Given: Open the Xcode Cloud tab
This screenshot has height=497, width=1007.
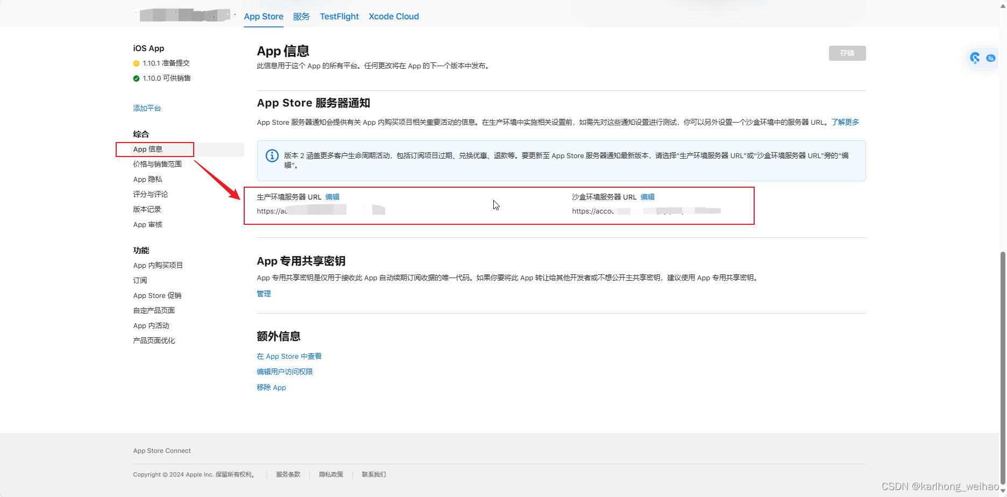Looking at the screenshot, I should pyautogui.click(x=394, y=16).
